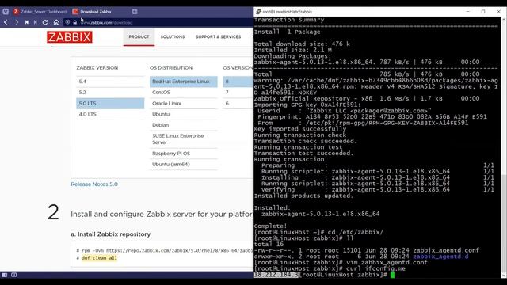
Task: Go forward in browser history
Action: (16, 22)
